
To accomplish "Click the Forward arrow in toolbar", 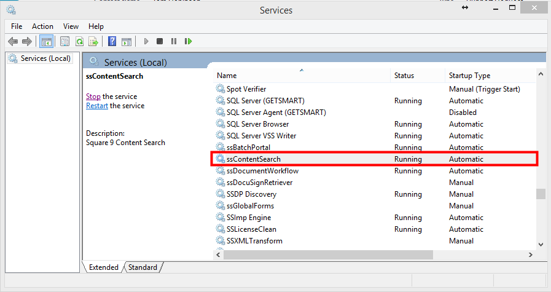I will point(26,41).
